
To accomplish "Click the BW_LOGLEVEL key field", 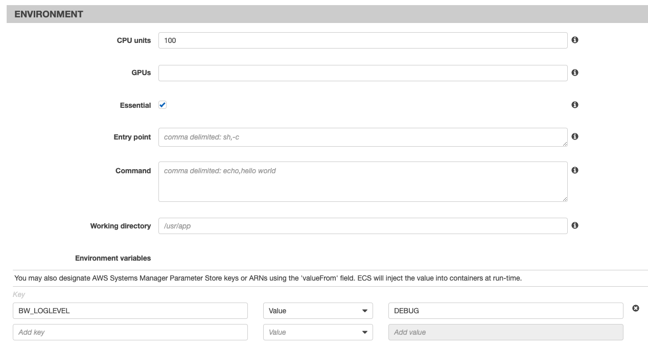I will click(x=130, y=311).
